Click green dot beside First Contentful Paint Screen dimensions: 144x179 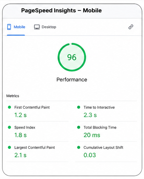[x=9, y=107]
